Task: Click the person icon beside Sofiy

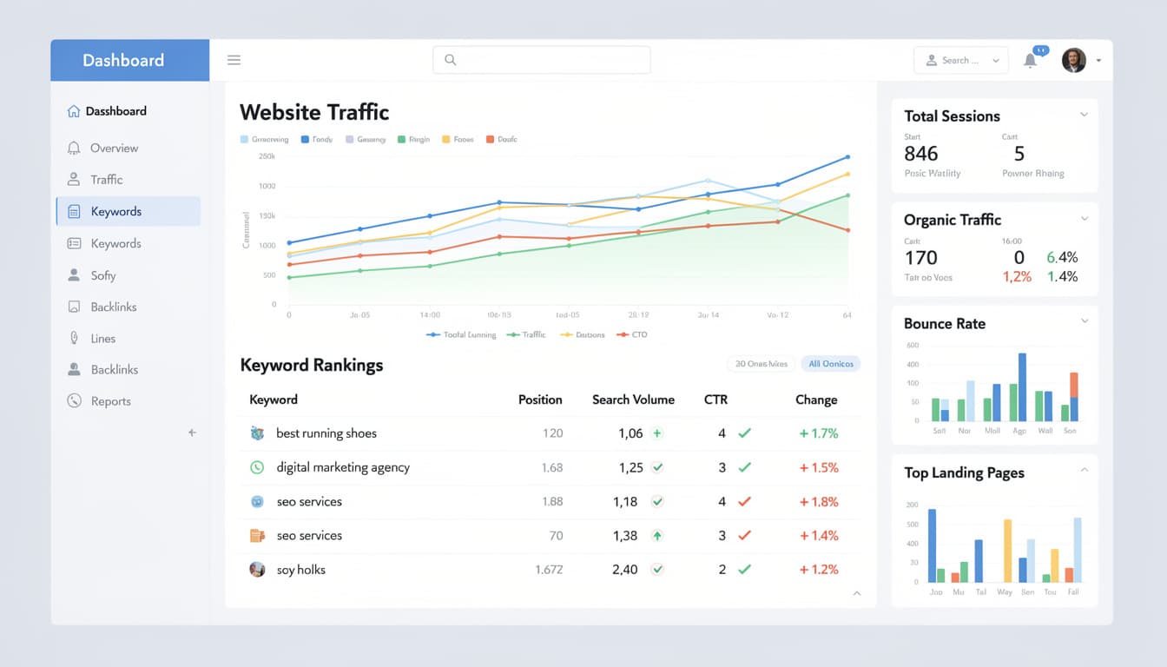Action: pyautogui.click(x=74, y=275)
